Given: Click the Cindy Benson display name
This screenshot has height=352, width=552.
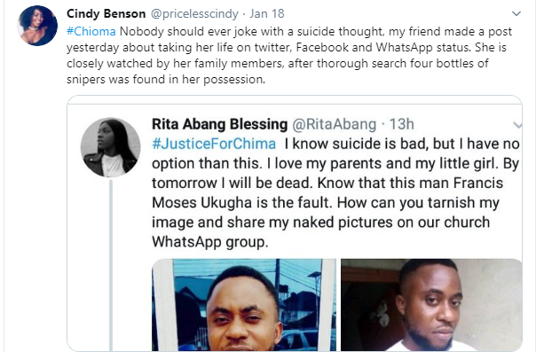Looking at the screenshot, I should pyautogui.click(x=106, y=13).
